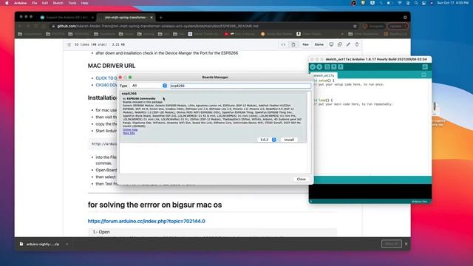Open macOS Control Center icon
Image resolution: width=473 pixels, height=266 pixels.
pyautogui.click(x=423, y=3)
